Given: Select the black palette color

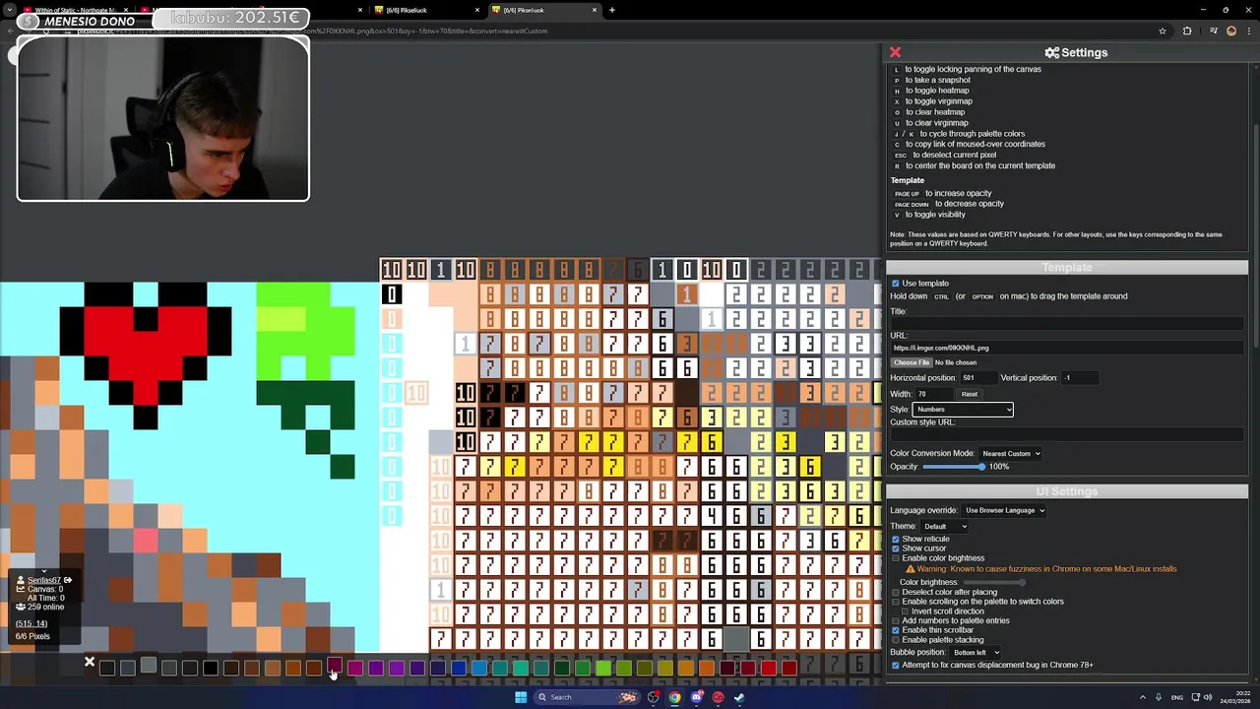Looking at the screenshot, I should point(211,669).
